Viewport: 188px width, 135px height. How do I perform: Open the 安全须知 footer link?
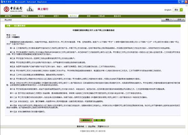92,126
